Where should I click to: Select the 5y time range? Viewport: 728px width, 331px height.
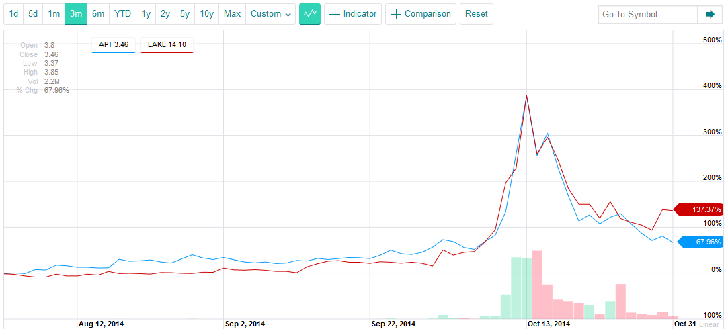pos(185,14)
